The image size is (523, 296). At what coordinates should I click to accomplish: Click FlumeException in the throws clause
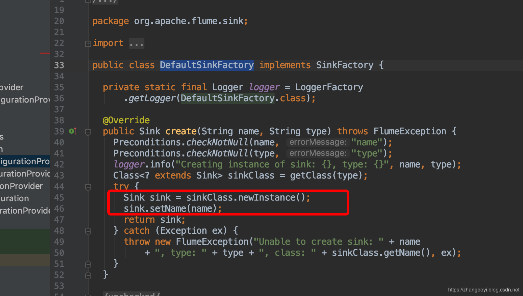[x=410, y=131]
